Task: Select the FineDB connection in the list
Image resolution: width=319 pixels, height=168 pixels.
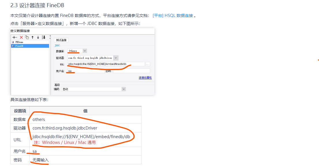Action: click(x=30, y=46)
